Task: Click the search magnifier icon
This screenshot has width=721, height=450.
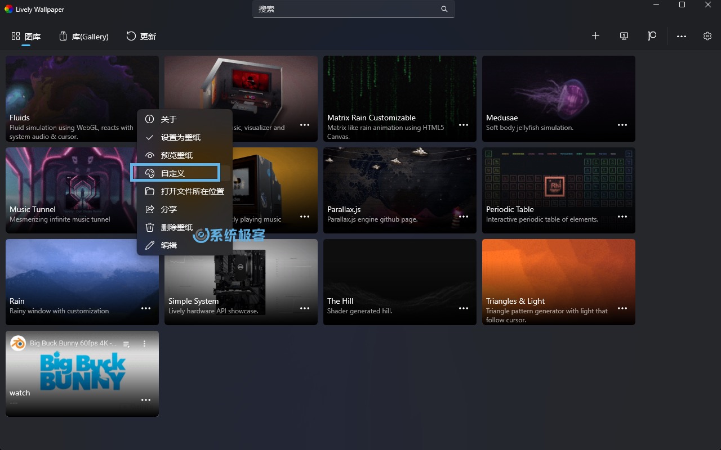Action: tap(444, 9)
